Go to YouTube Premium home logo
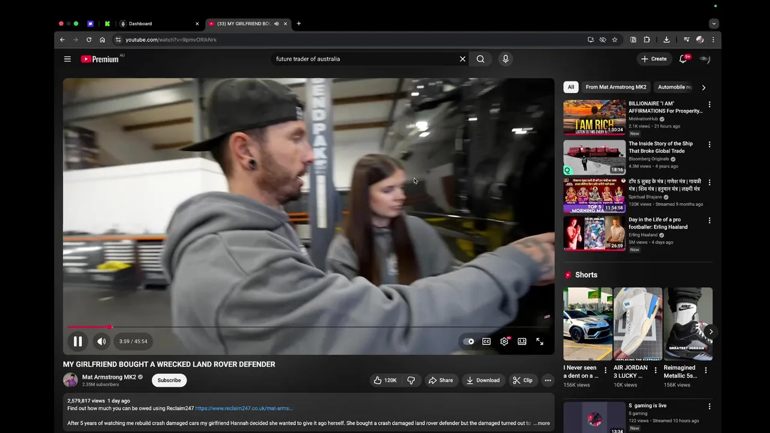 (x=100, y=59)
